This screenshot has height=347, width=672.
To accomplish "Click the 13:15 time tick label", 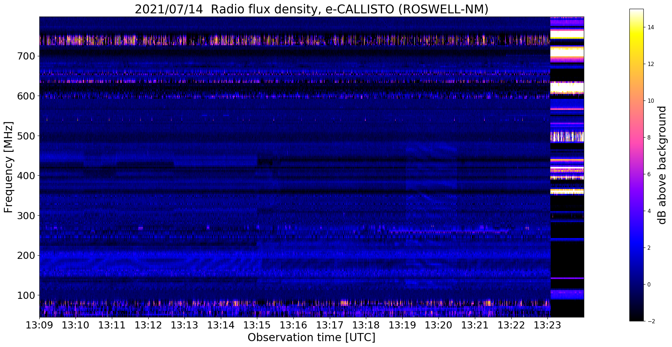I will (257, 325).
